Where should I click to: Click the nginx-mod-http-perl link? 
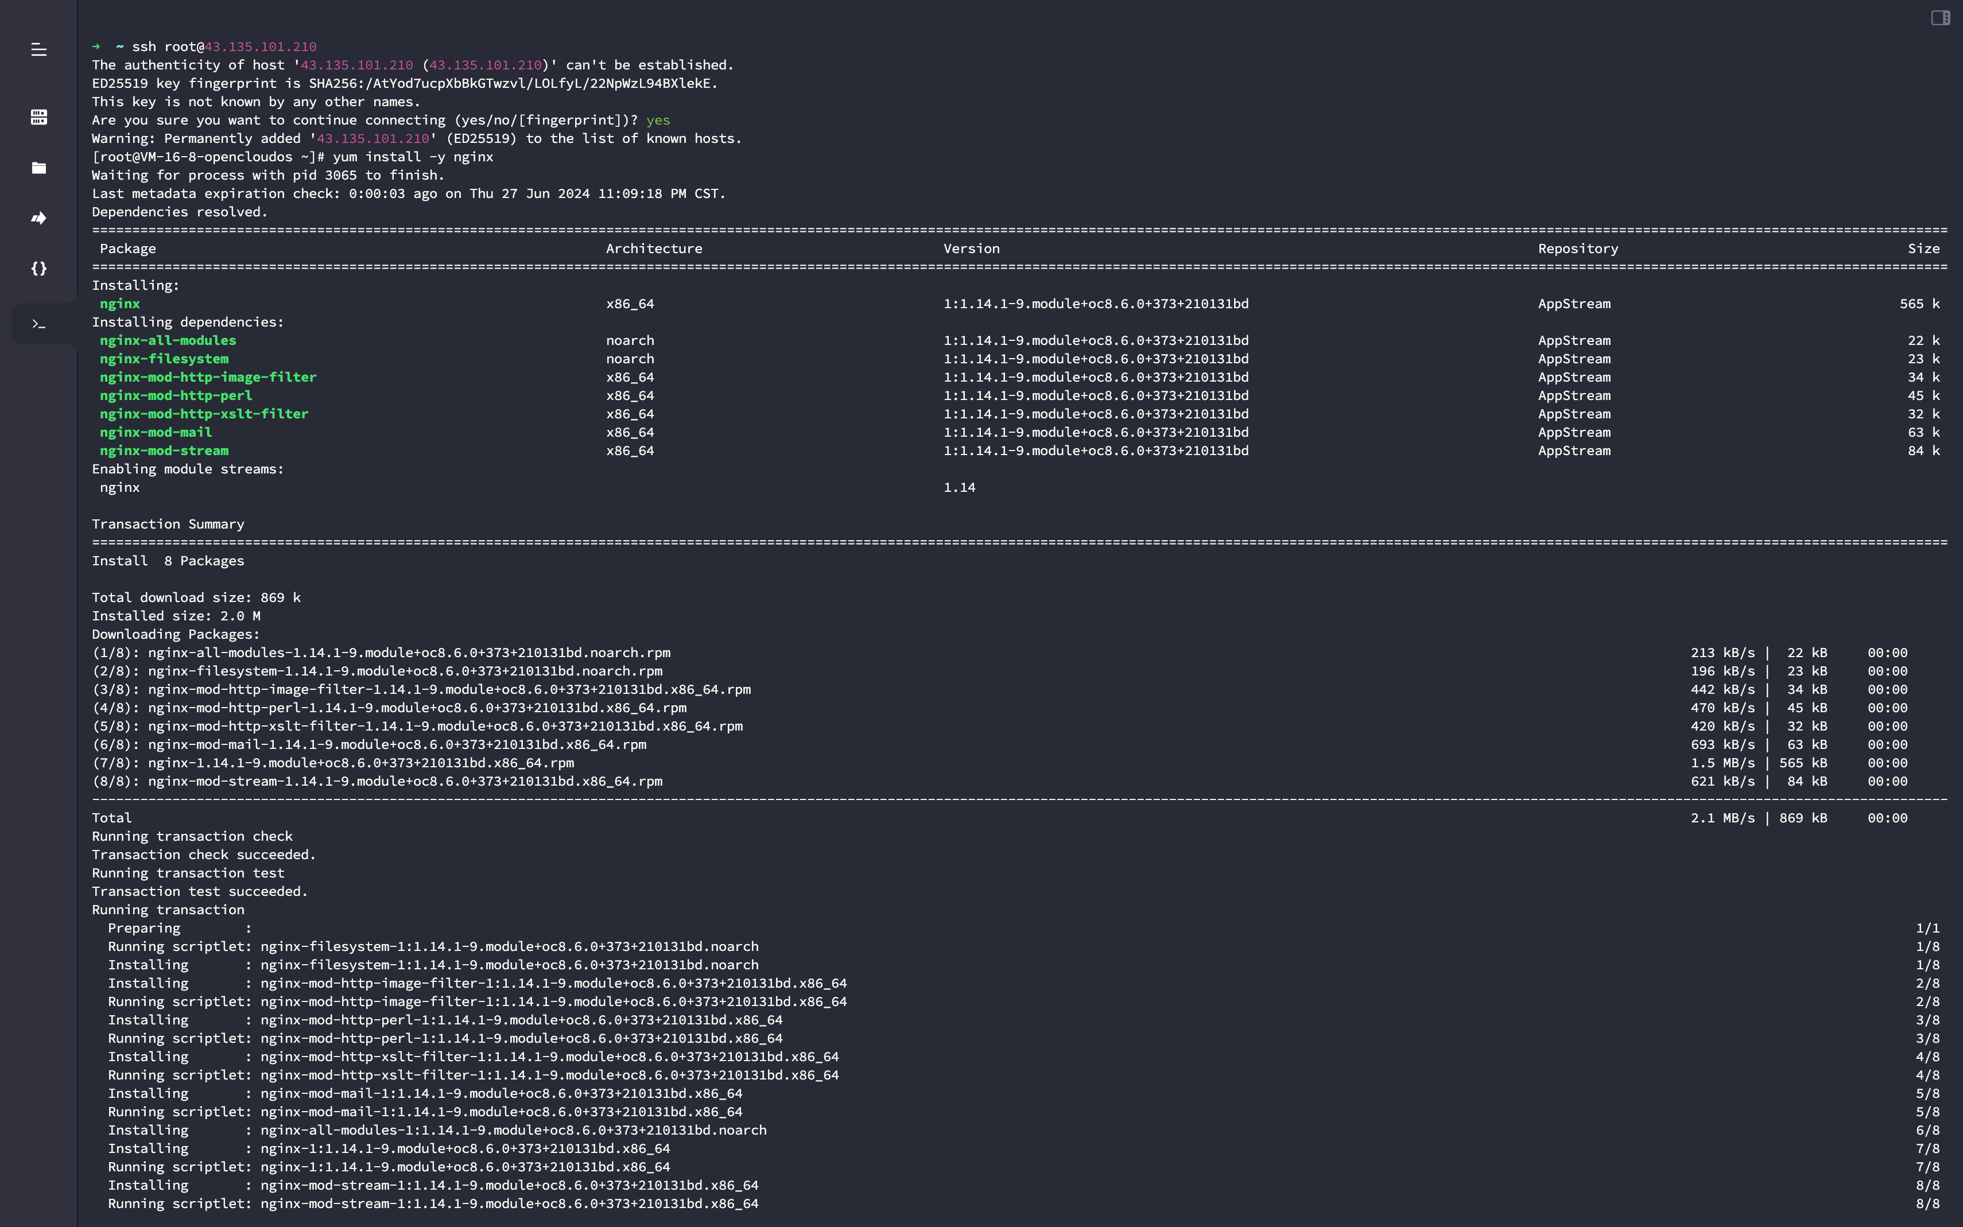174,395
